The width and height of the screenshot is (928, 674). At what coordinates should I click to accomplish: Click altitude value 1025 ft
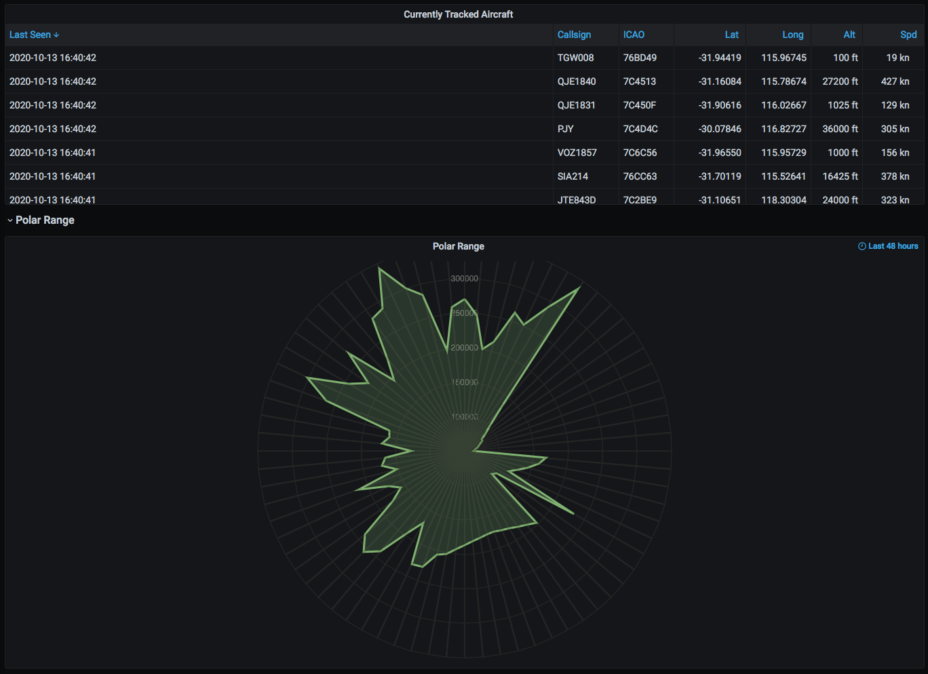point(843,105)
